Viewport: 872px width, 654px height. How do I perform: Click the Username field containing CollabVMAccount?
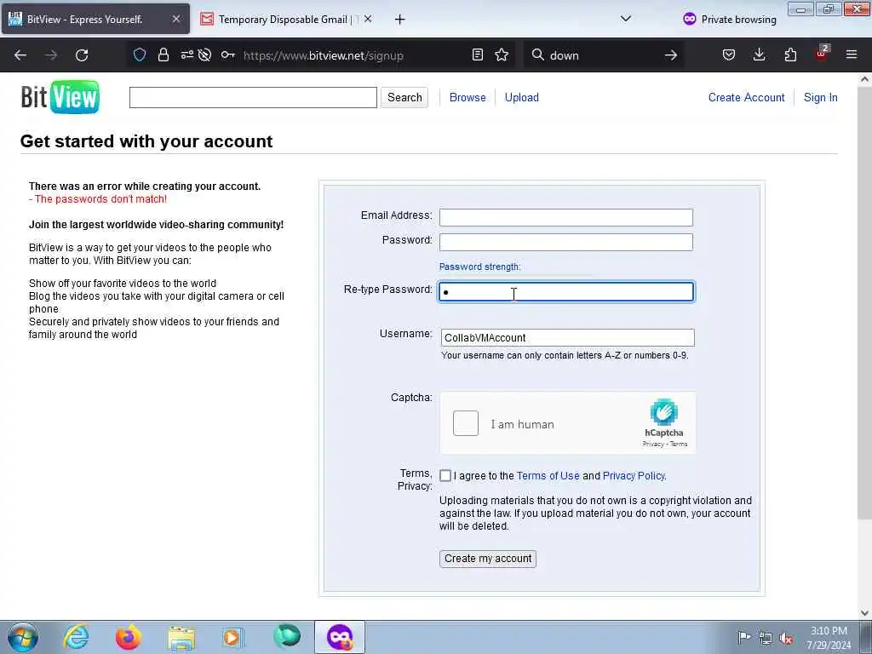coord(567,337)
